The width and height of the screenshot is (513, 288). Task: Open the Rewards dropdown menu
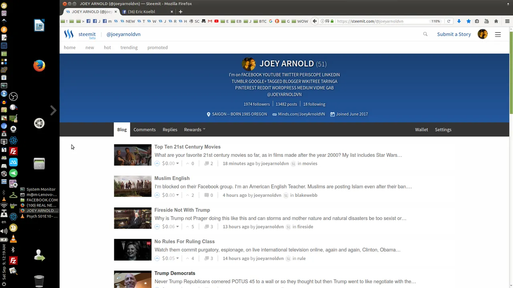pyautogui.click(x=194, y=130)
